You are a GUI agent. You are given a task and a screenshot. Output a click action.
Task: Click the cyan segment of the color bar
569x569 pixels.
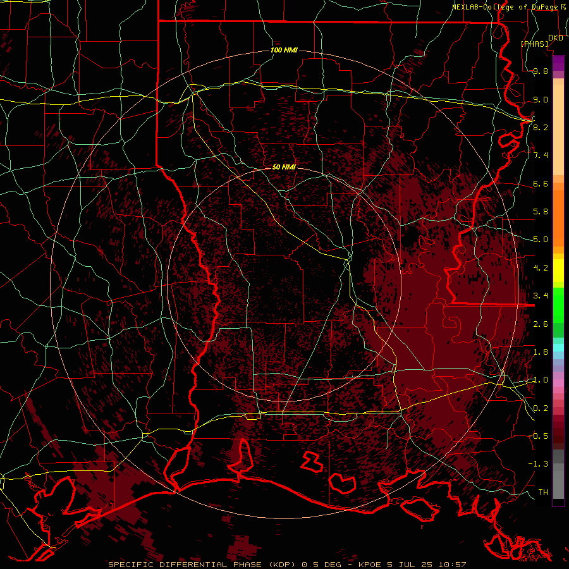(x=558, y=348)
